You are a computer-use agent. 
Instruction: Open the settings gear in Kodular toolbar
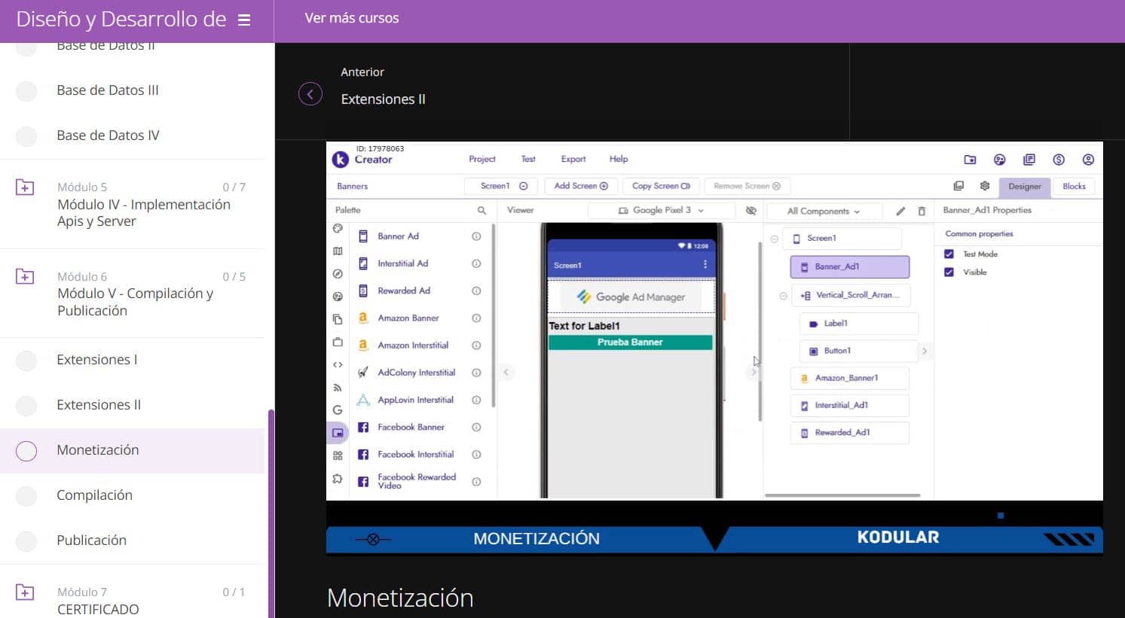coord(984,186)
